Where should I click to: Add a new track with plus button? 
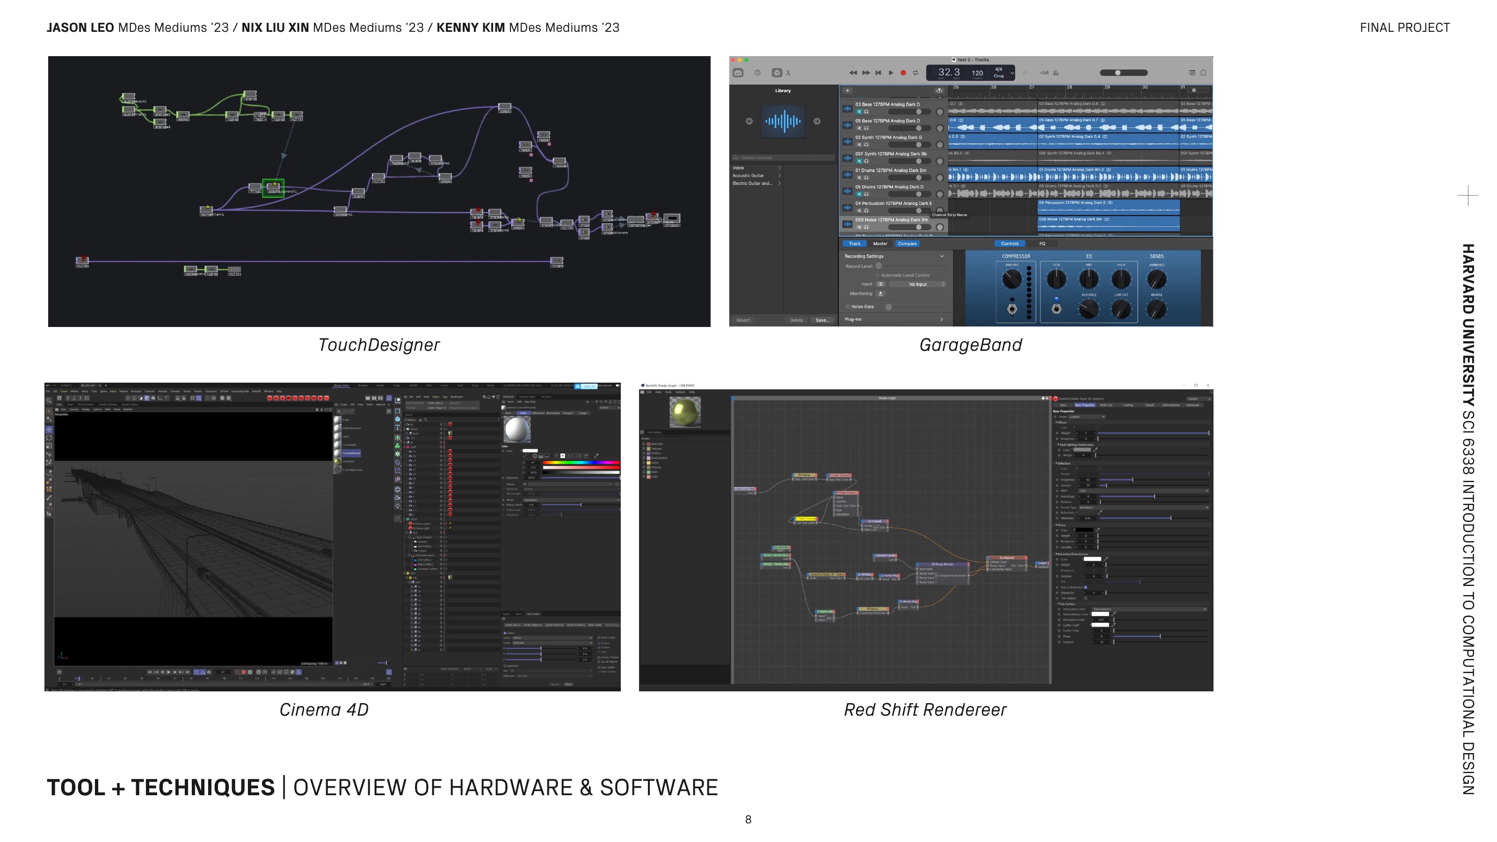click(847, 91)
